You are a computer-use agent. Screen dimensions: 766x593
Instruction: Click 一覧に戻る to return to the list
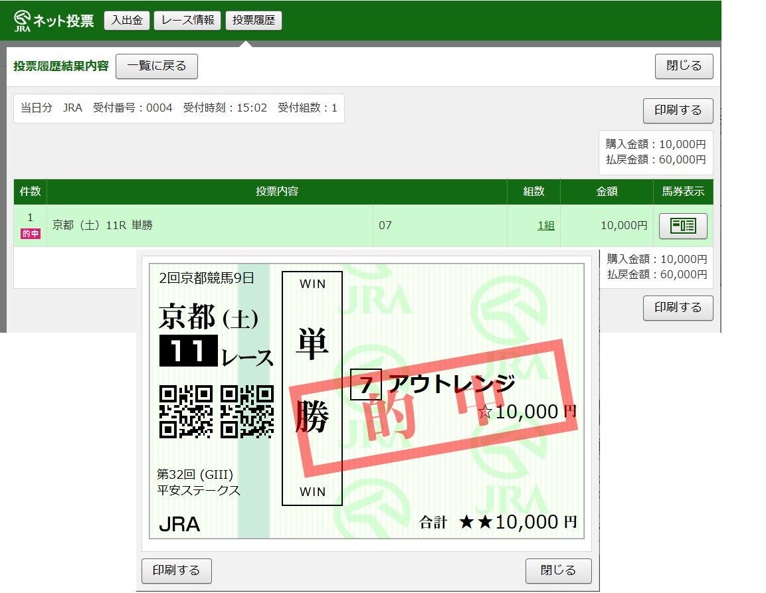[x=157, y=66]
